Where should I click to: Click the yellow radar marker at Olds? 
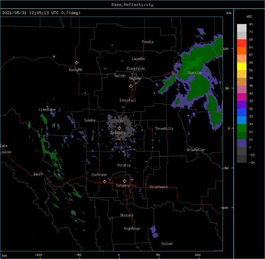(119, 128)
